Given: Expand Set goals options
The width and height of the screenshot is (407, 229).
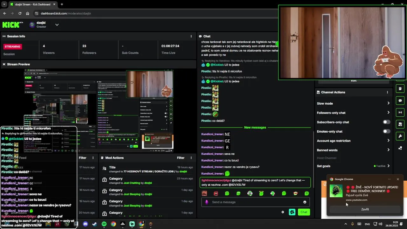Looking at the screenshot, I should [388, 166].
